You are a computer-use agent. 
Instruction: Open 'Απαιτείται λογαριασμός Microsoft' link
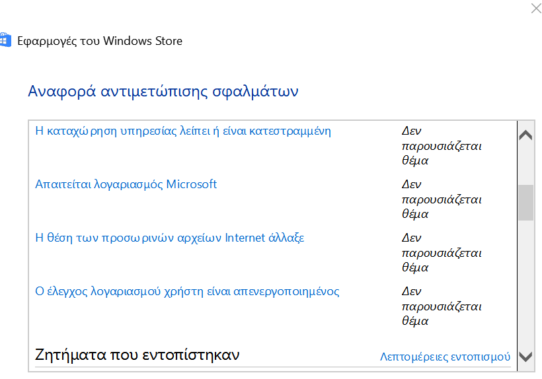(x=126, y=184)
